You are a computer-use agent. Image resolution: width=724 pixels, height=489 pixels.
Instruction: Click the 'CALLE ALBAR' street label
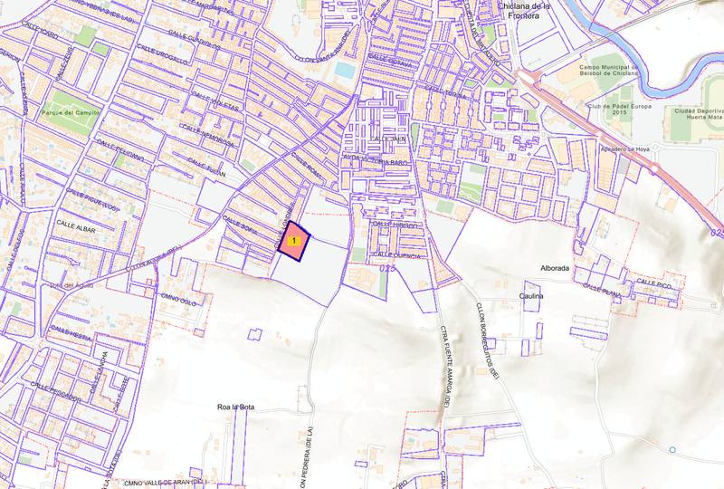tap(76, 226)
